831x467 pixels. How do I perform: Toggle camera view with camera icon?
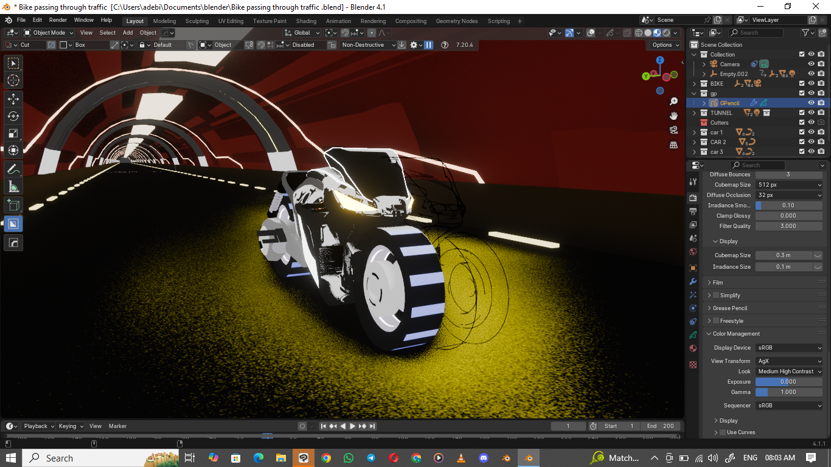pos(673,130)
